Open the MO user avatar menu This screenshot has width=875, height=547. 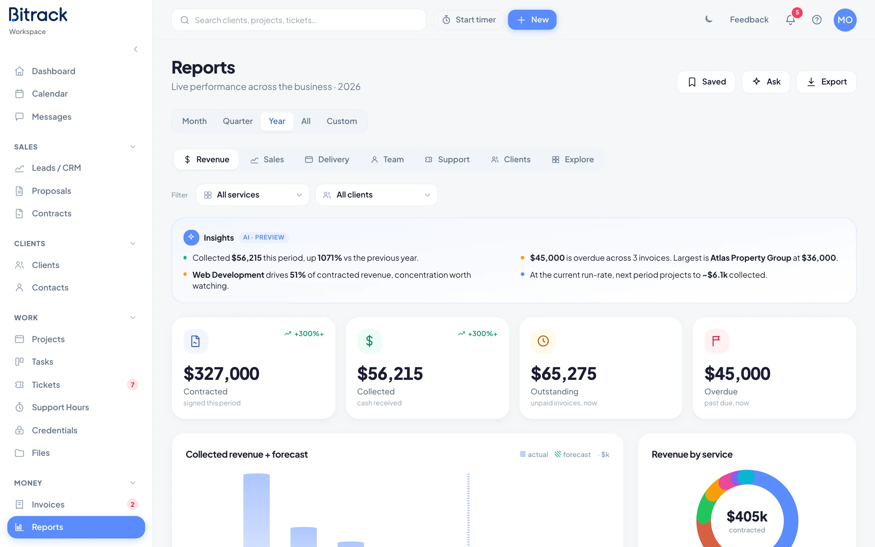(x=845, y=20)
